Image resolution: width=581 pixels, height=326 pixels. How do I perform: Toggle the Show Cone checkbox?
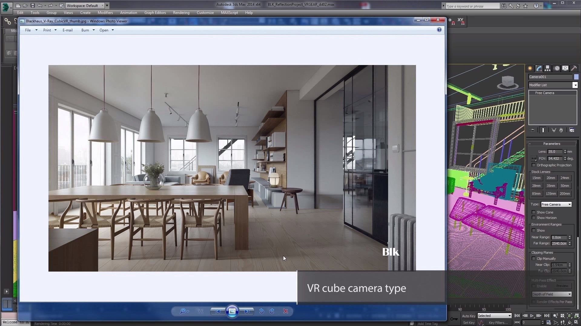click(533, 212)
